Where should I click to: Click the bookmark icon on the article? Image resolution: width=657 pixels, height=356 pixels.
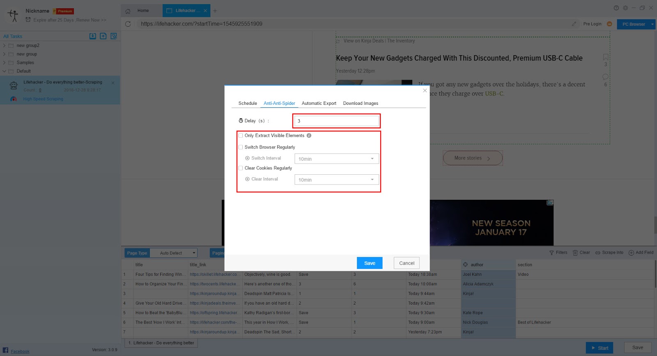(606, 57)
